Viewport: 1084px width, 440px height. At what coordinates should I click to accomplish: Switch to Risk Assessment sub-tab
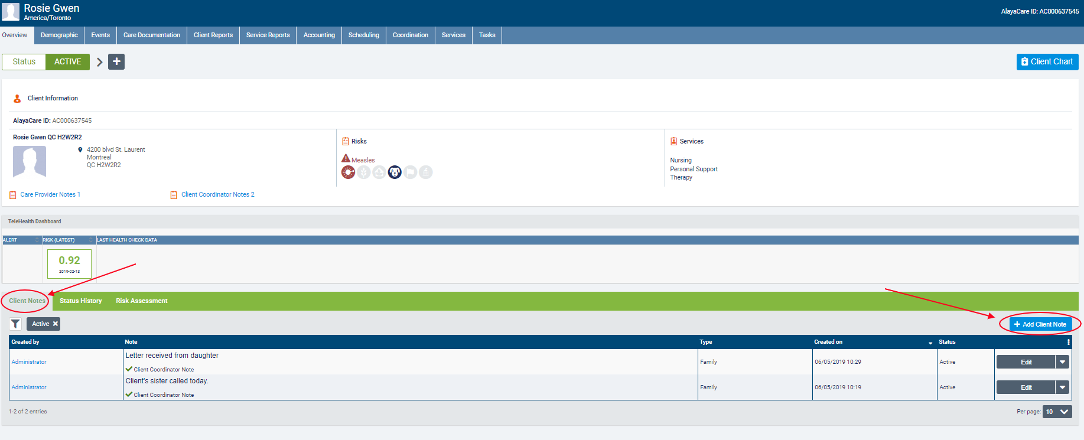click(x=142, y=301)
